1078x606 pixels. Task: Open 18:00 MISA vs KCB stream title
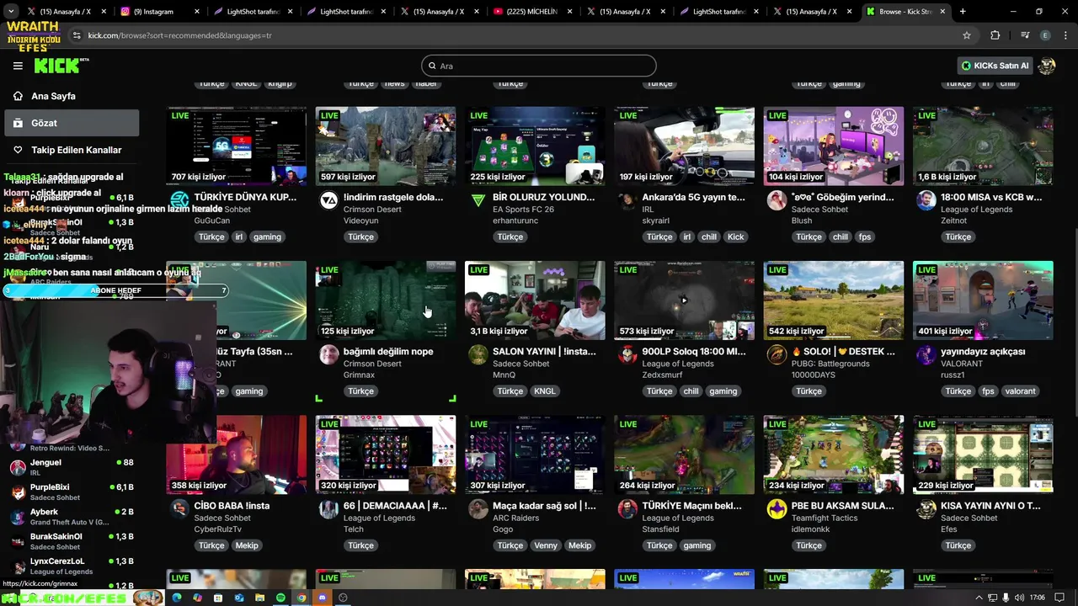[x=992, y=197]
